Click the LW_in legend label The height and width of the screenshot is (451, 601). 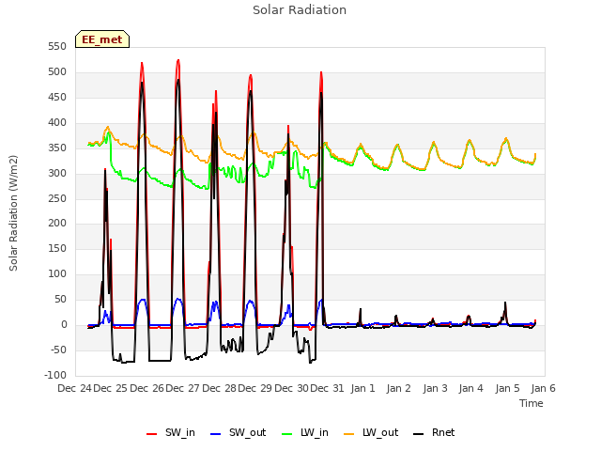315,432
